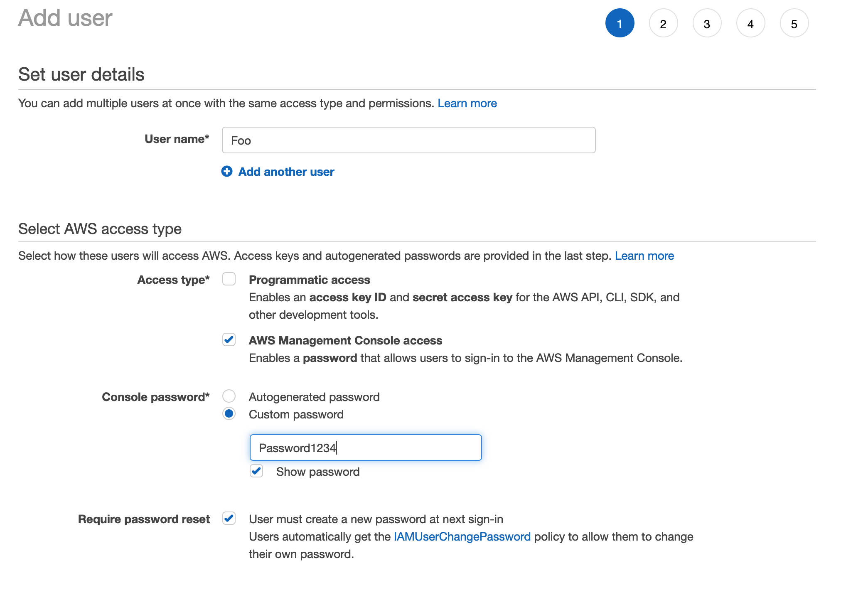This screenshot has height=605, width=841.
Task: Click 'User must create a new password' text
Action: point(376,519)
